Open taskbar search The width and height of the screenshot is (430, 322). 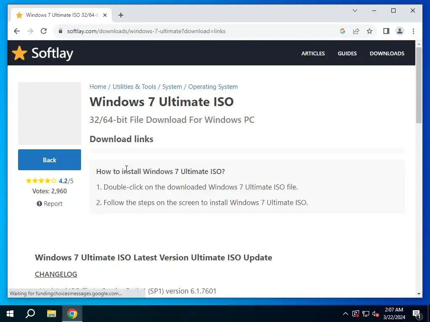coord(30,314)
